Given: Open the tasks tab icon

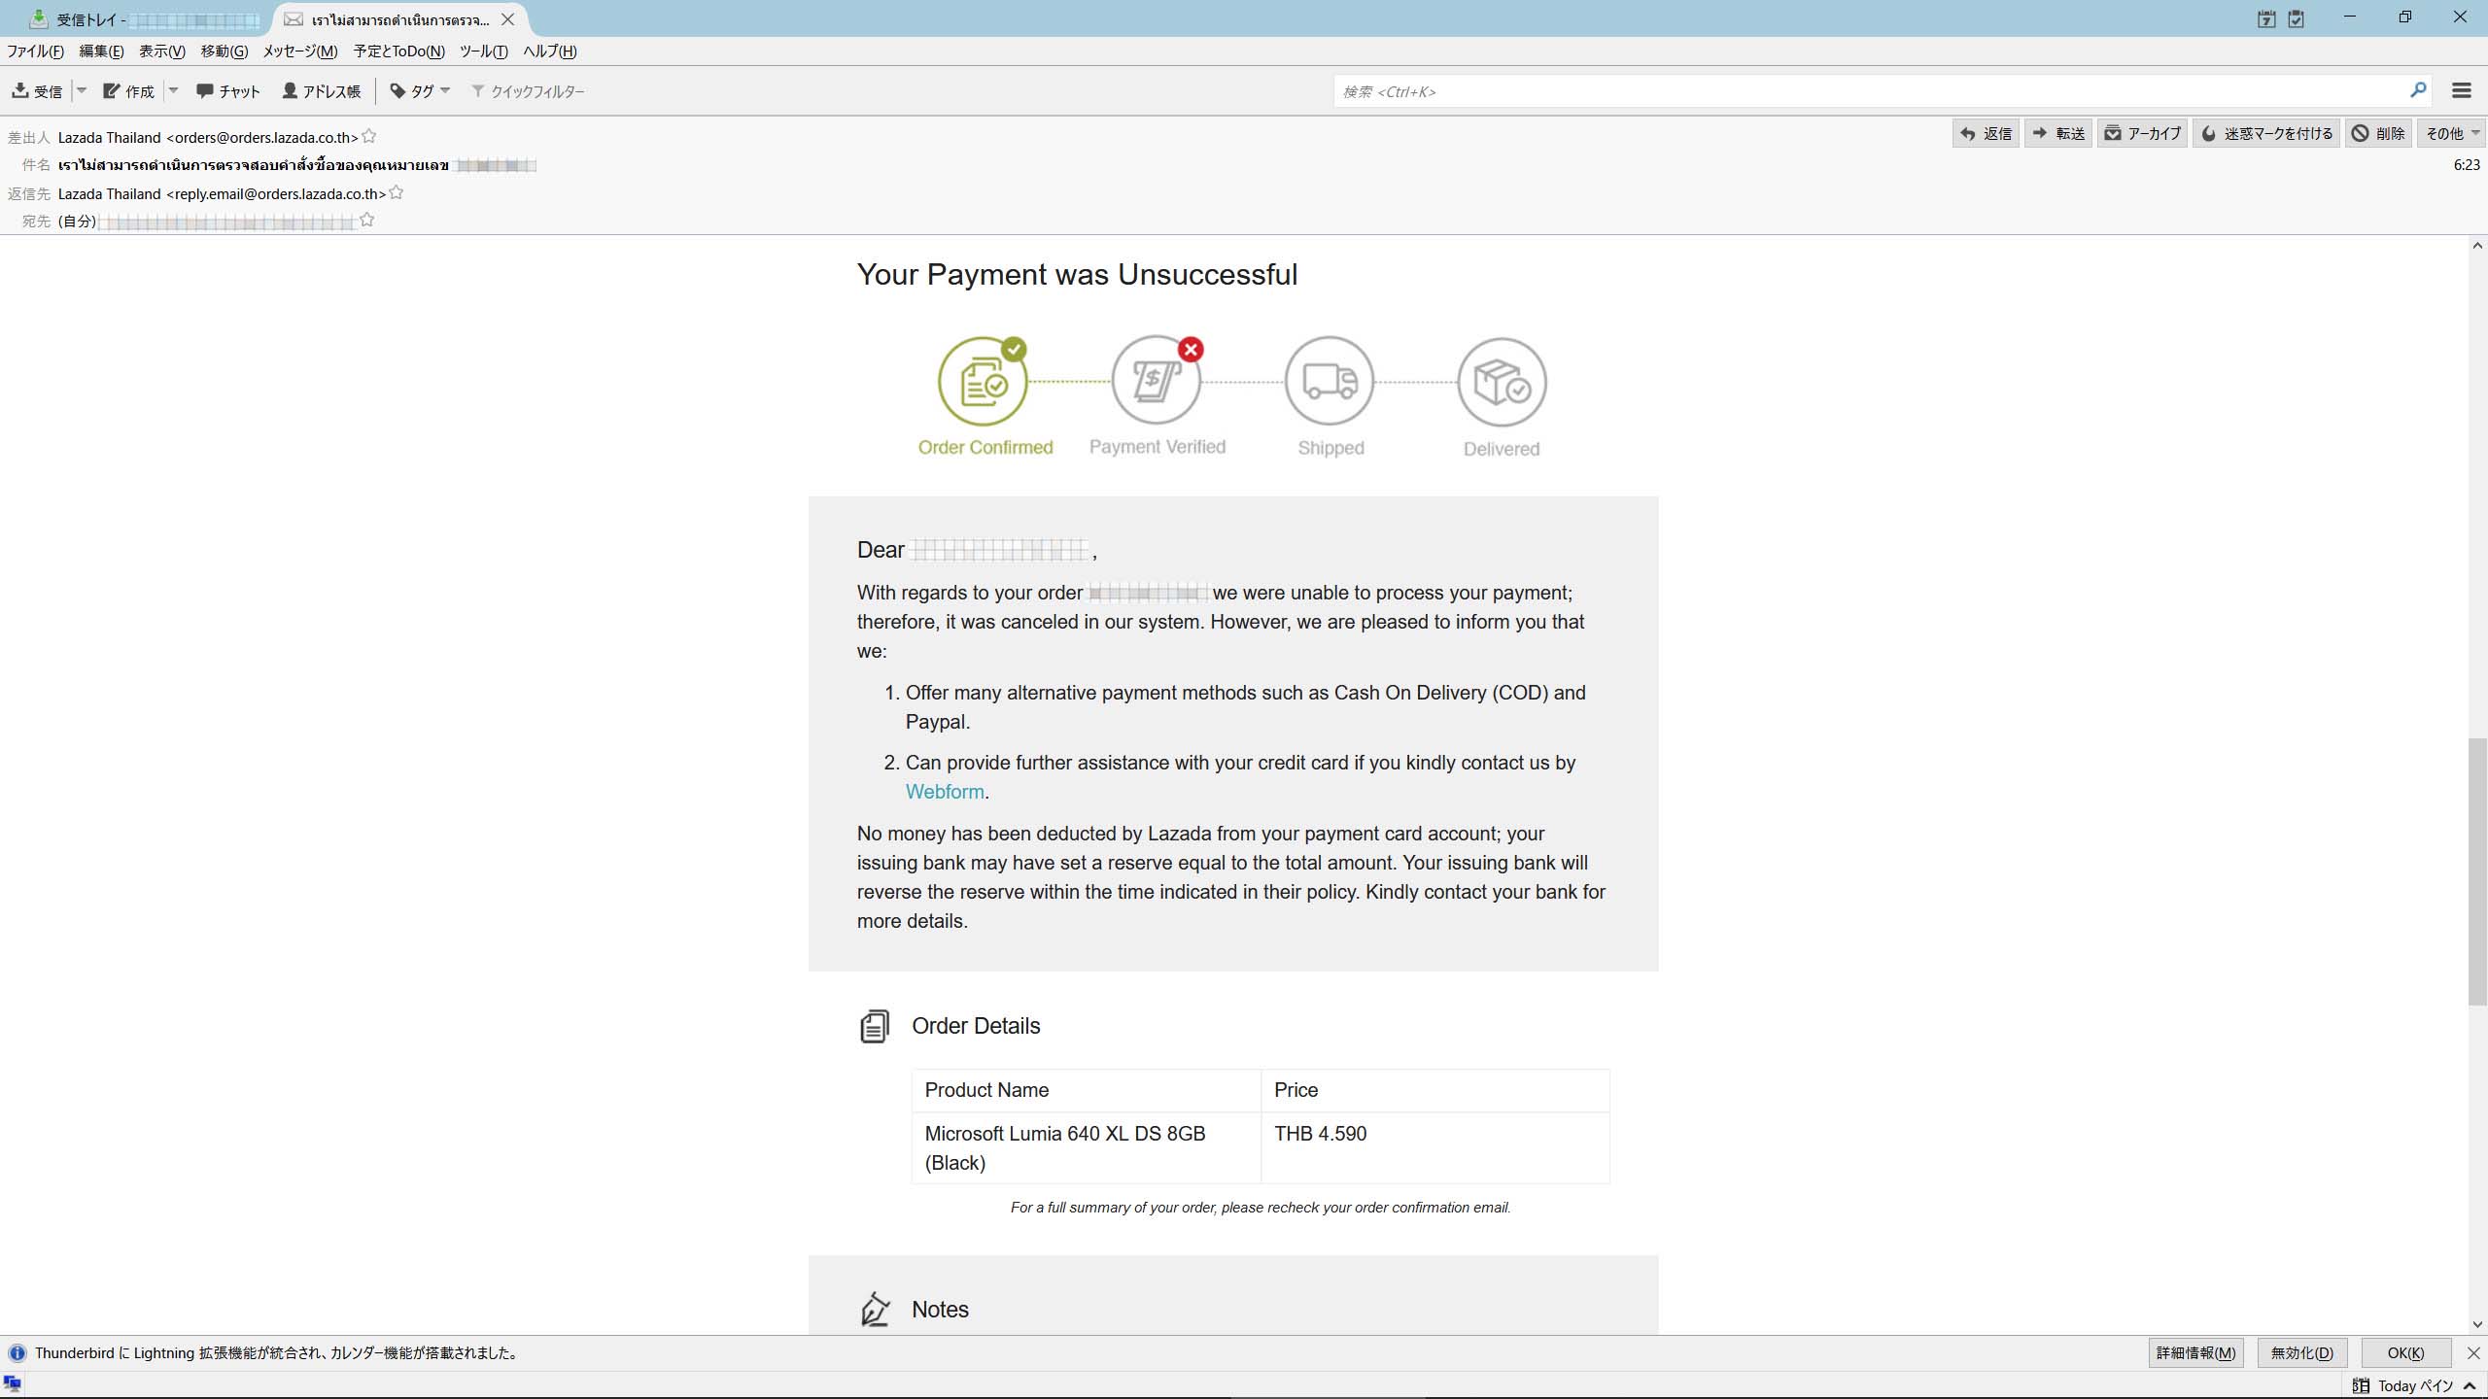Looking at the screenshot, I should 2297,19.
